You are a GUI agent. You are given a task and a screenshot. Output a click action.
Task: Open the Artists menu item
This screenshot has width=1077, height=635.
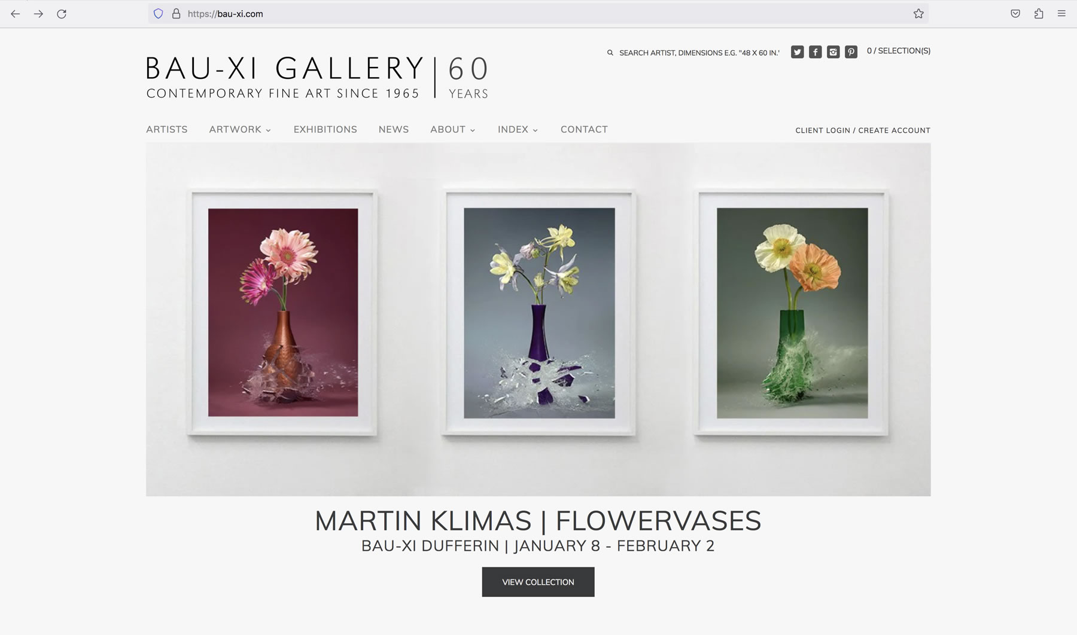click(x=167, y=129)
